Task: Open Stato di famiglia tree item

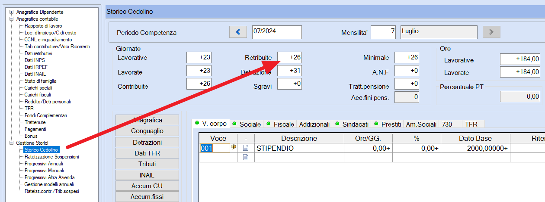Action: [41, 81]
